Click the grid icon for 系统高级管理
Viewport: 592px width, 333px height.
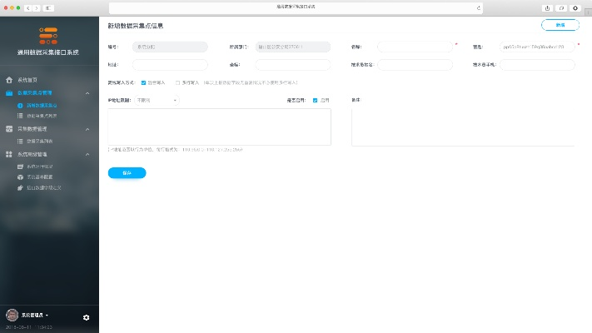click(10, 155)
